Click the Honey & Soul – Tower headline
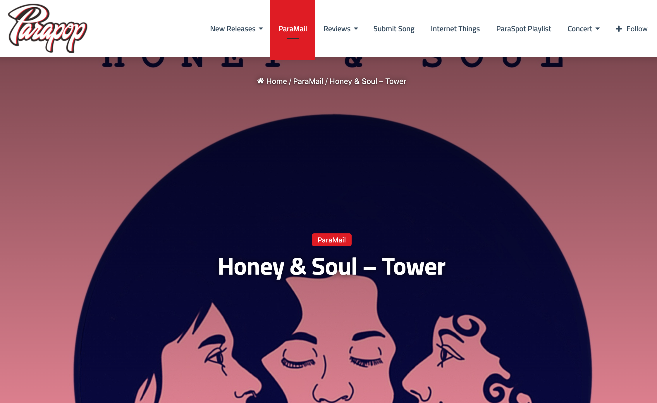This screenshot has width=657, height=403. click(x=332, y=266)
